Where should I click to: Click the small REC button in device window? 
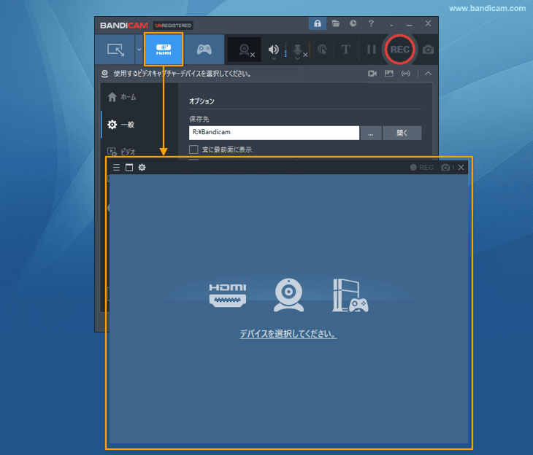421,168
